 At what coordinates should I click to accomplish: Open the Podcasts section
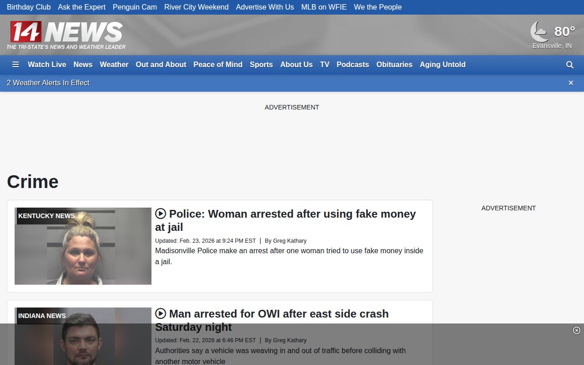coord(353,65)
